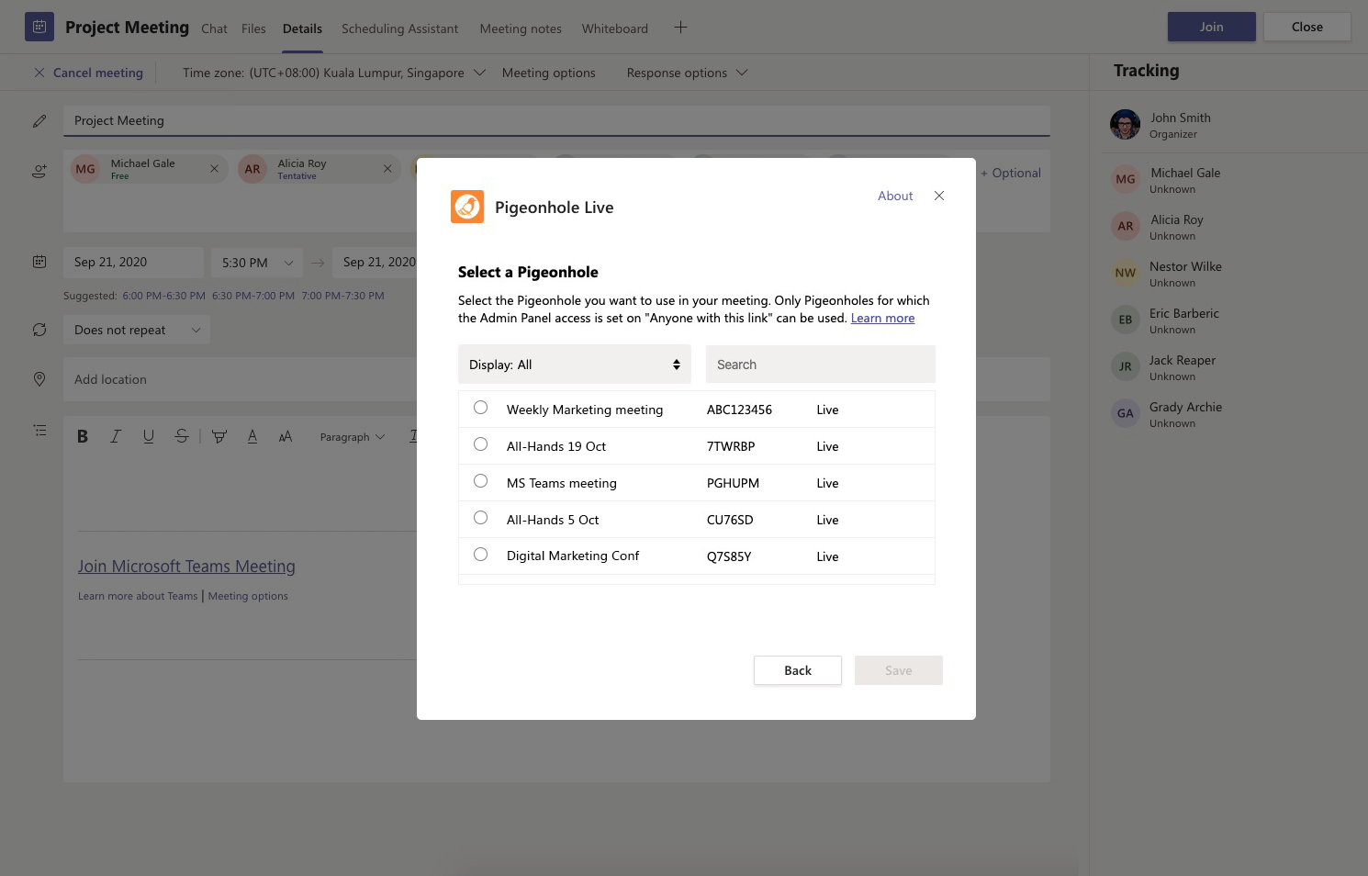Click the Project Meeting title field
The image size is (1368, 876).
(556, 121)
